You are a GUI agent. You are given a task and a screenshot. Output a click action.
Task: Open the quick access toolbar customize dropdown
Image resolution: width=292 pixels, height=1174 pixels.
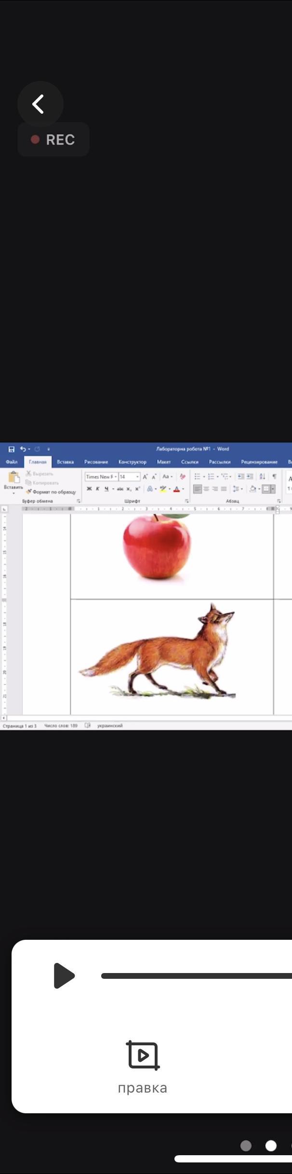click(x=48, y=449)
